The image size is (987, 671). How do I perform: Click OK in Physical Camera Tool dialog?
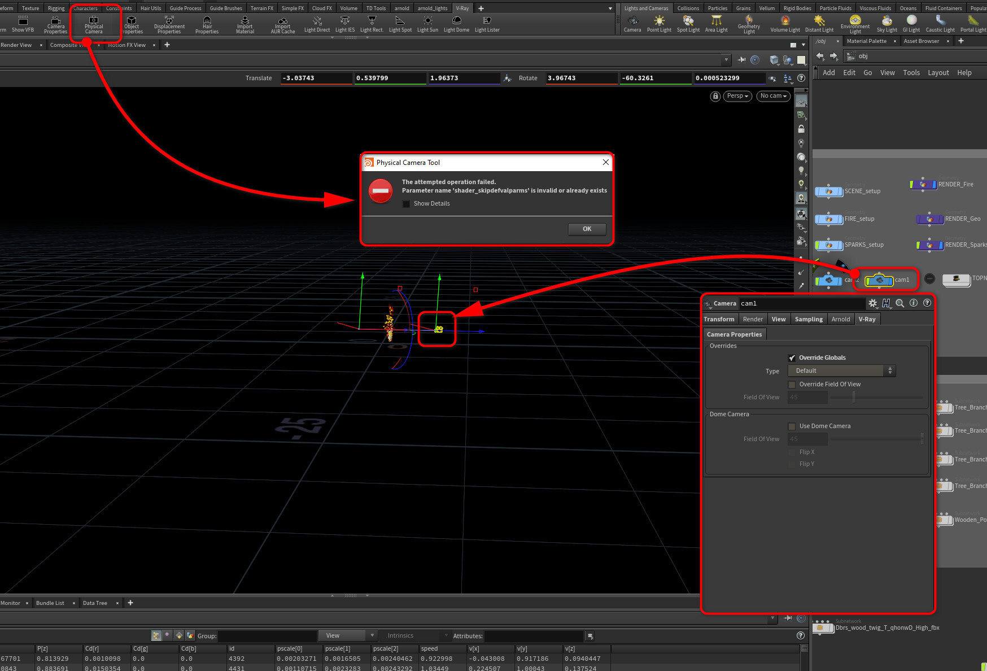pyautogui.click(x=587, y=229)
